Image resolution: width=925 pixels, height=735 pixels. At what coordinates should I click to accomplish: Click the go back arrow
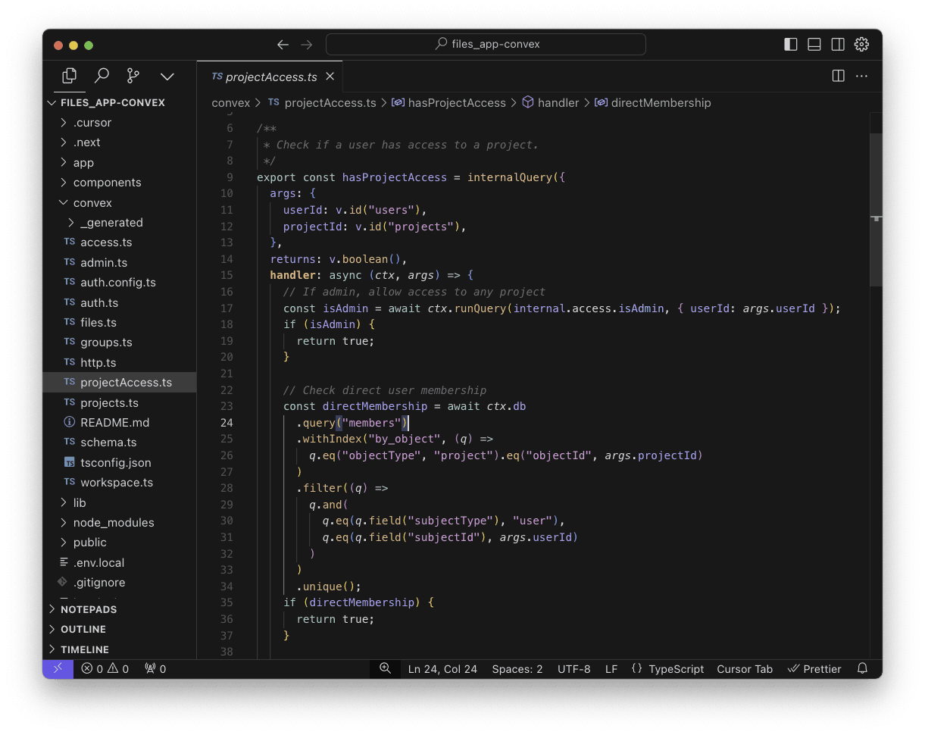pos(283,45)
